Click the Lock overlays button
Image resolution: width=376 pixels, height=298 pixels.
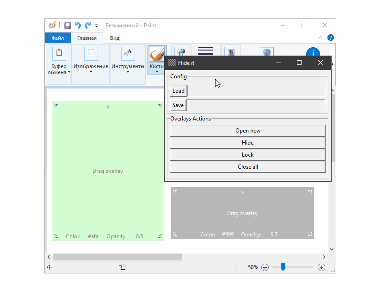tap(248, 154)
